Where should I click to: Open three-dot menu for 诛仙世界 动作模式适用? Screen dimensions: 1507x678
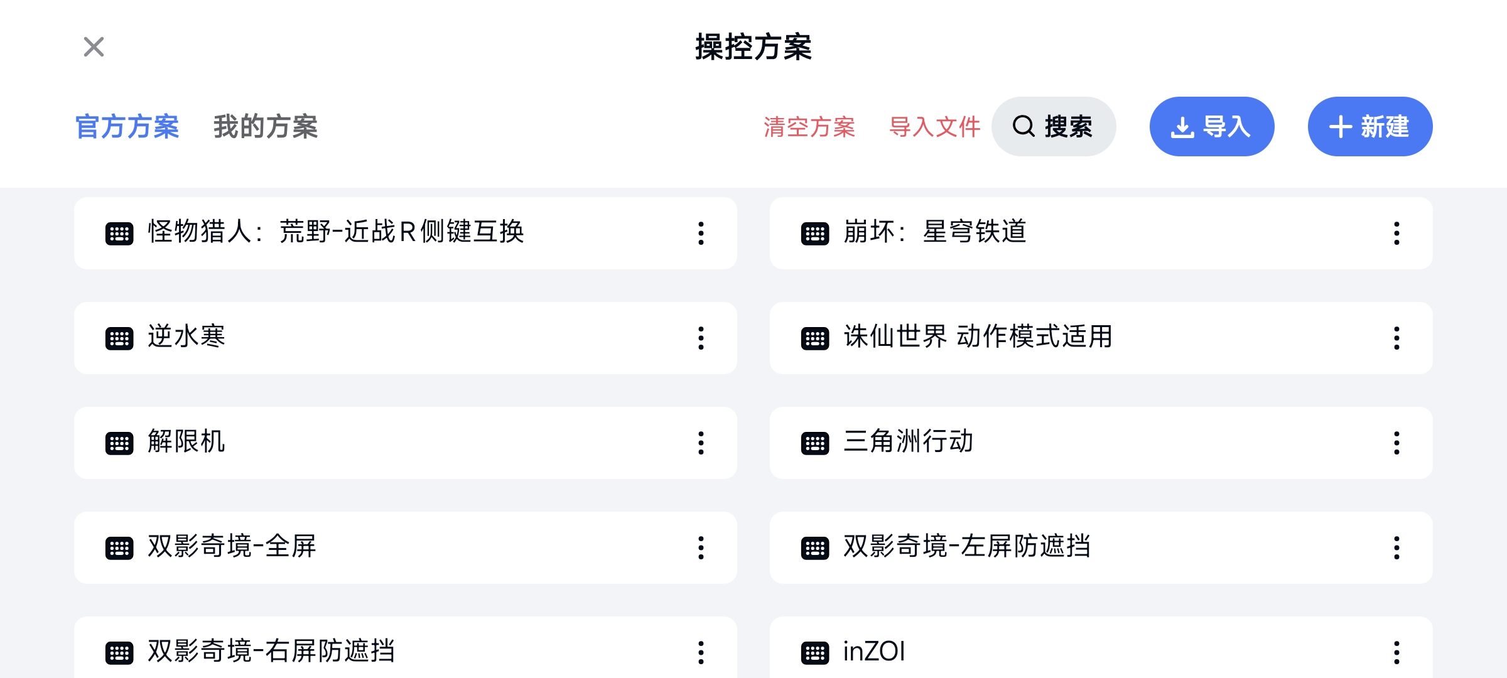[x=1396, y=338]
